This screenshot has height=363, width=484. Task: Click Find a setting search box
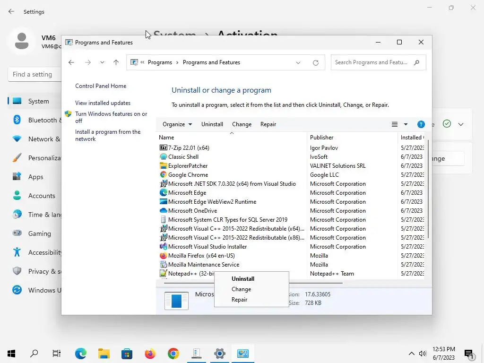pyautogui.click(x=35, y=74)
